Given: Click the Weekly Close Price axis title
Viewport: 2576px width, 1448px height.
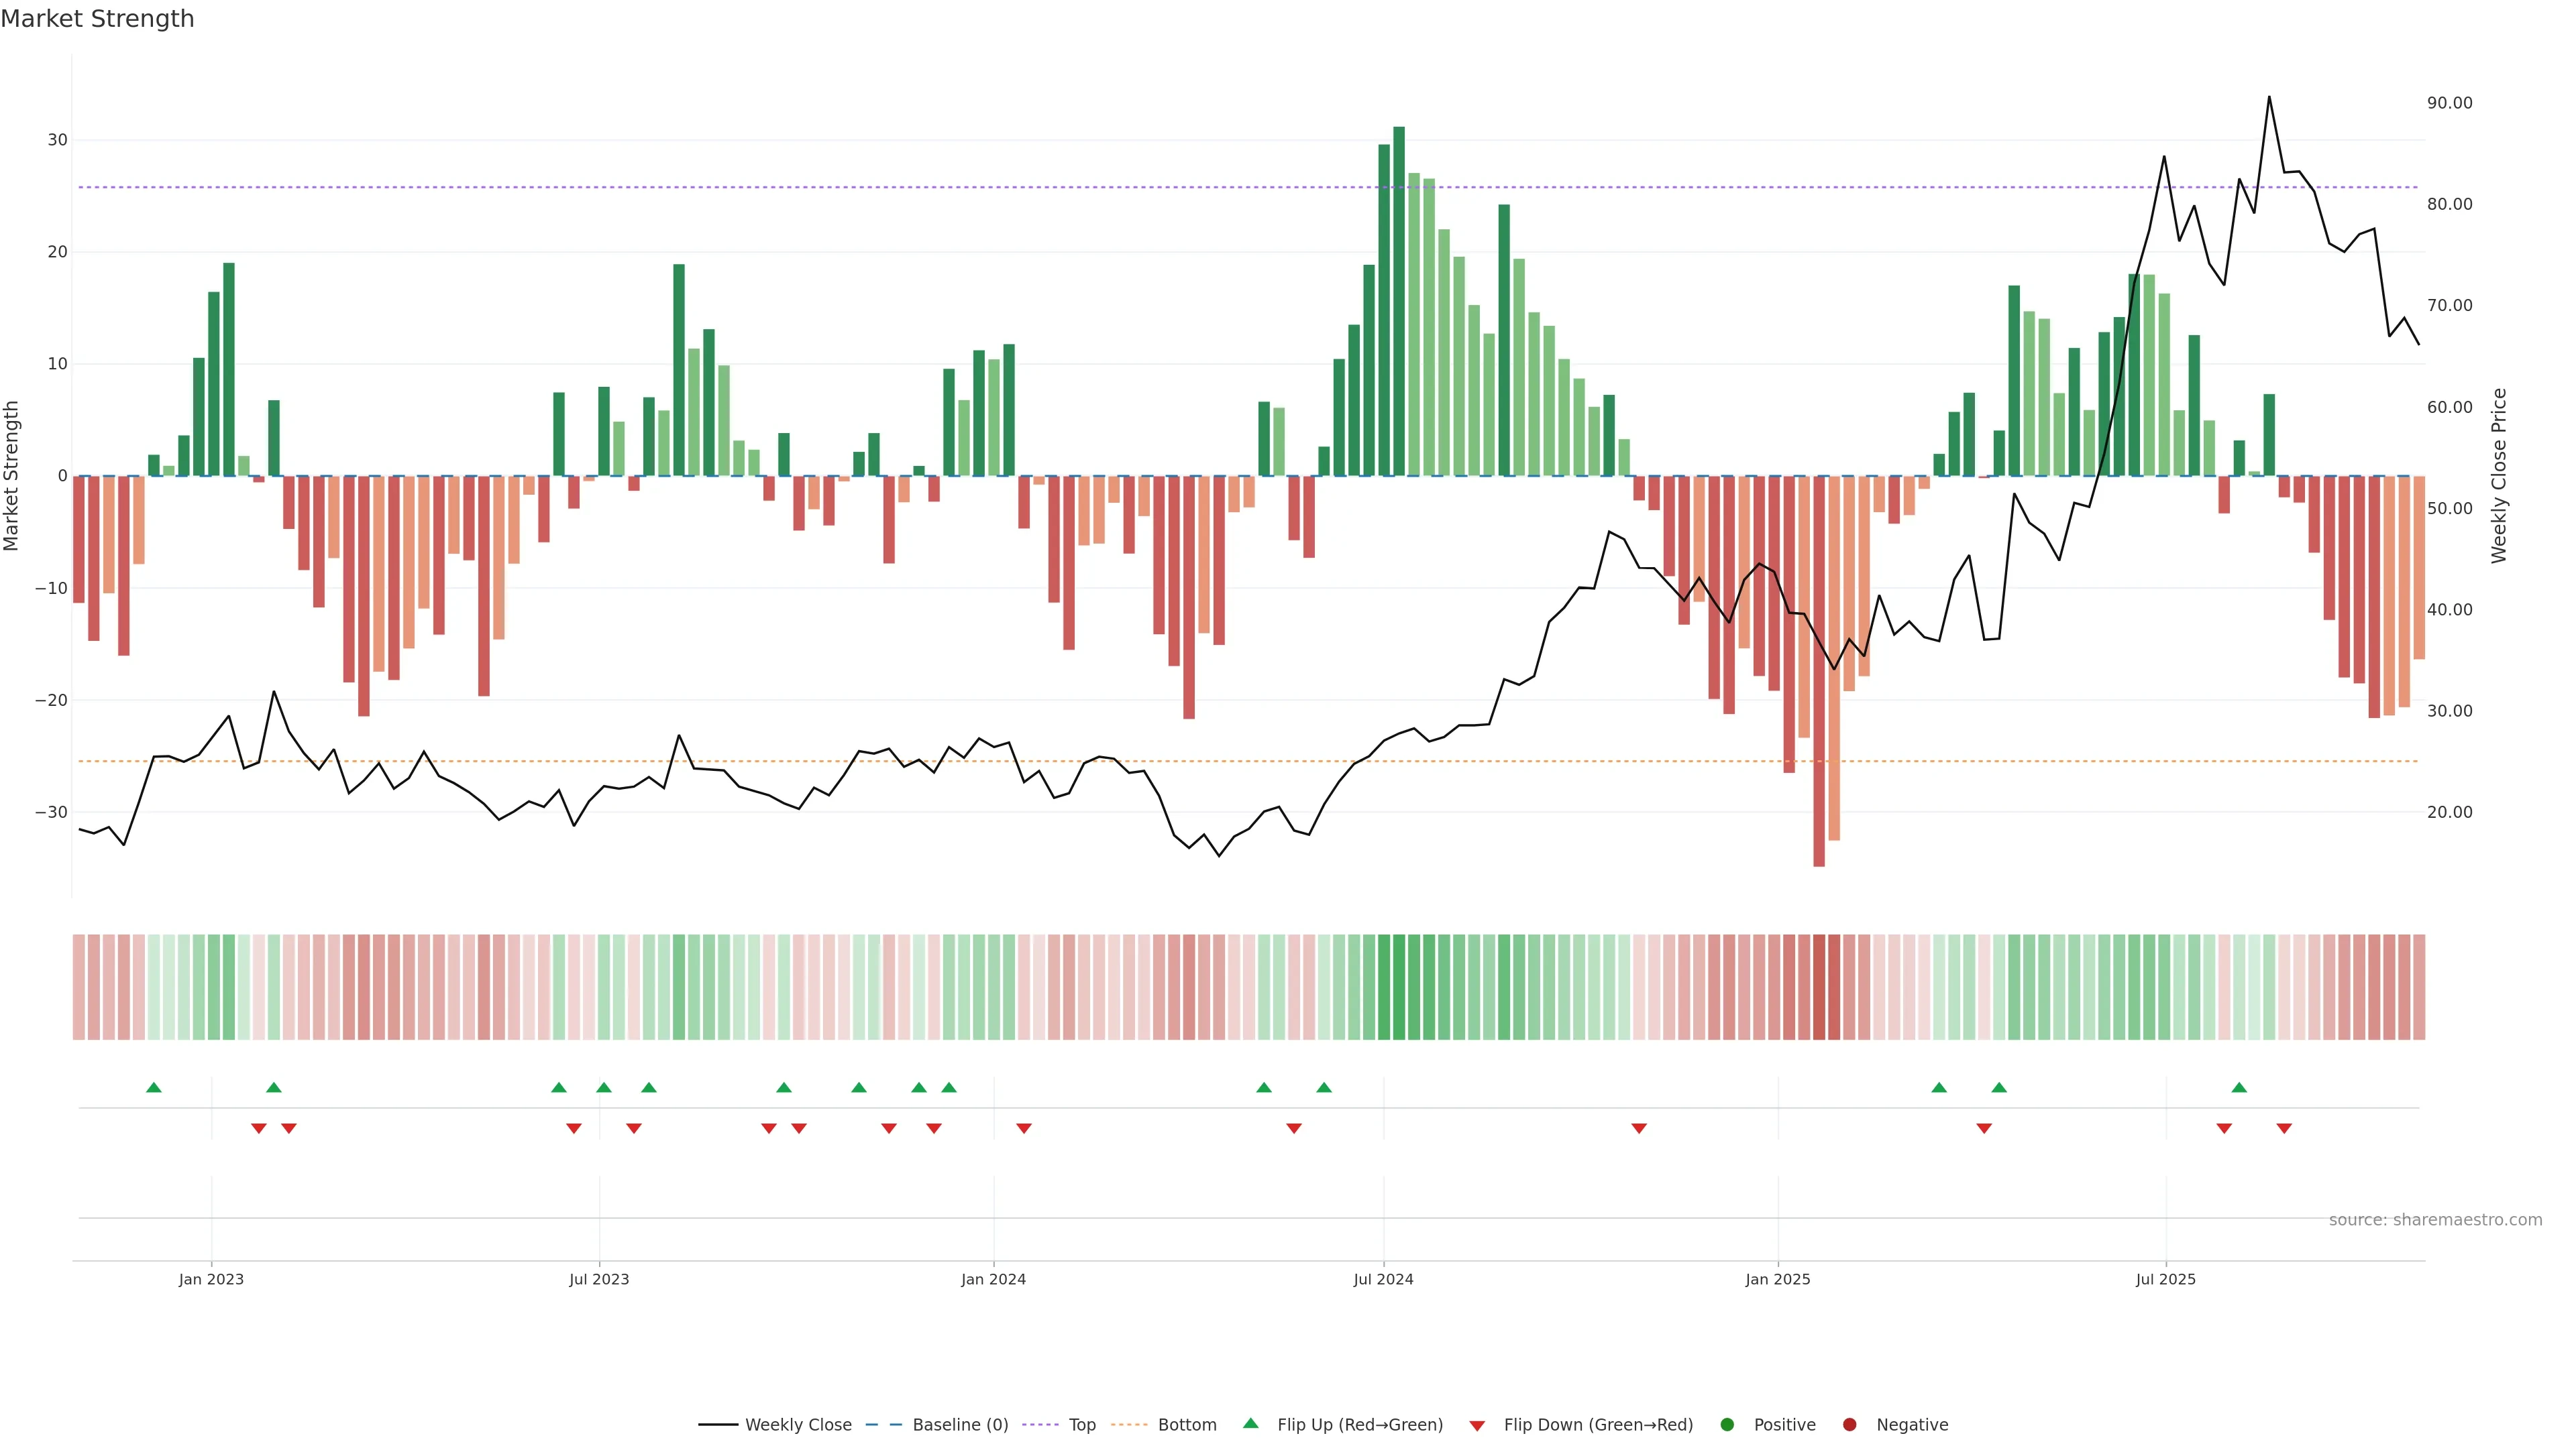Looking at the screenshot, I should pyautogui.click(x=2499, y=476).
